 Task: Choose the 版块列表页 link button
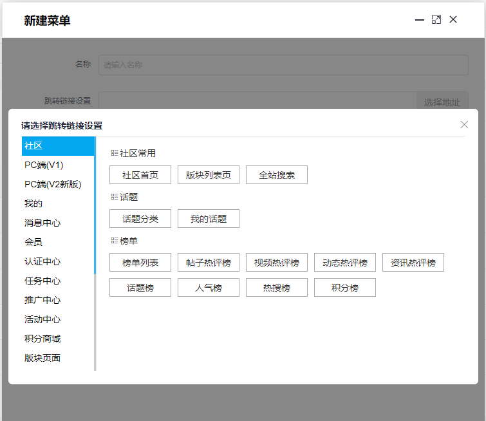209,175
